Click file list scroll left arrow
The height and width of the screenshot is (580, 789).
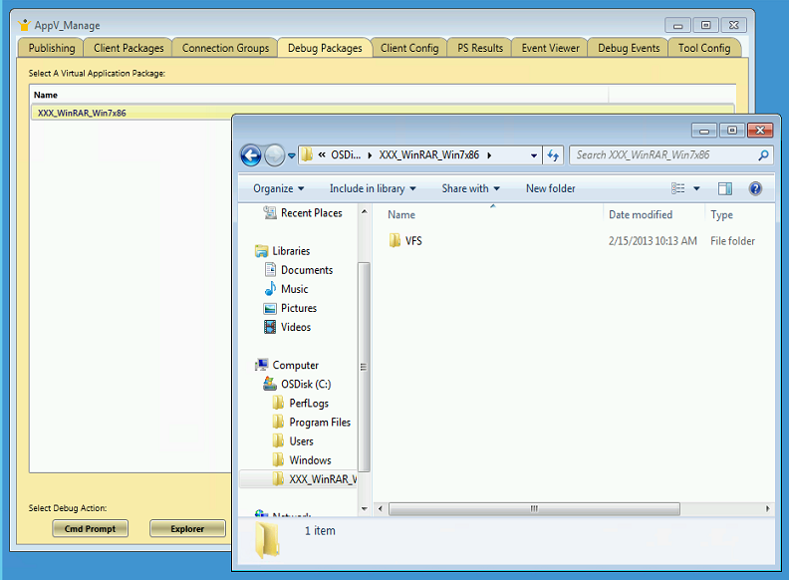(x=380, y=509)
